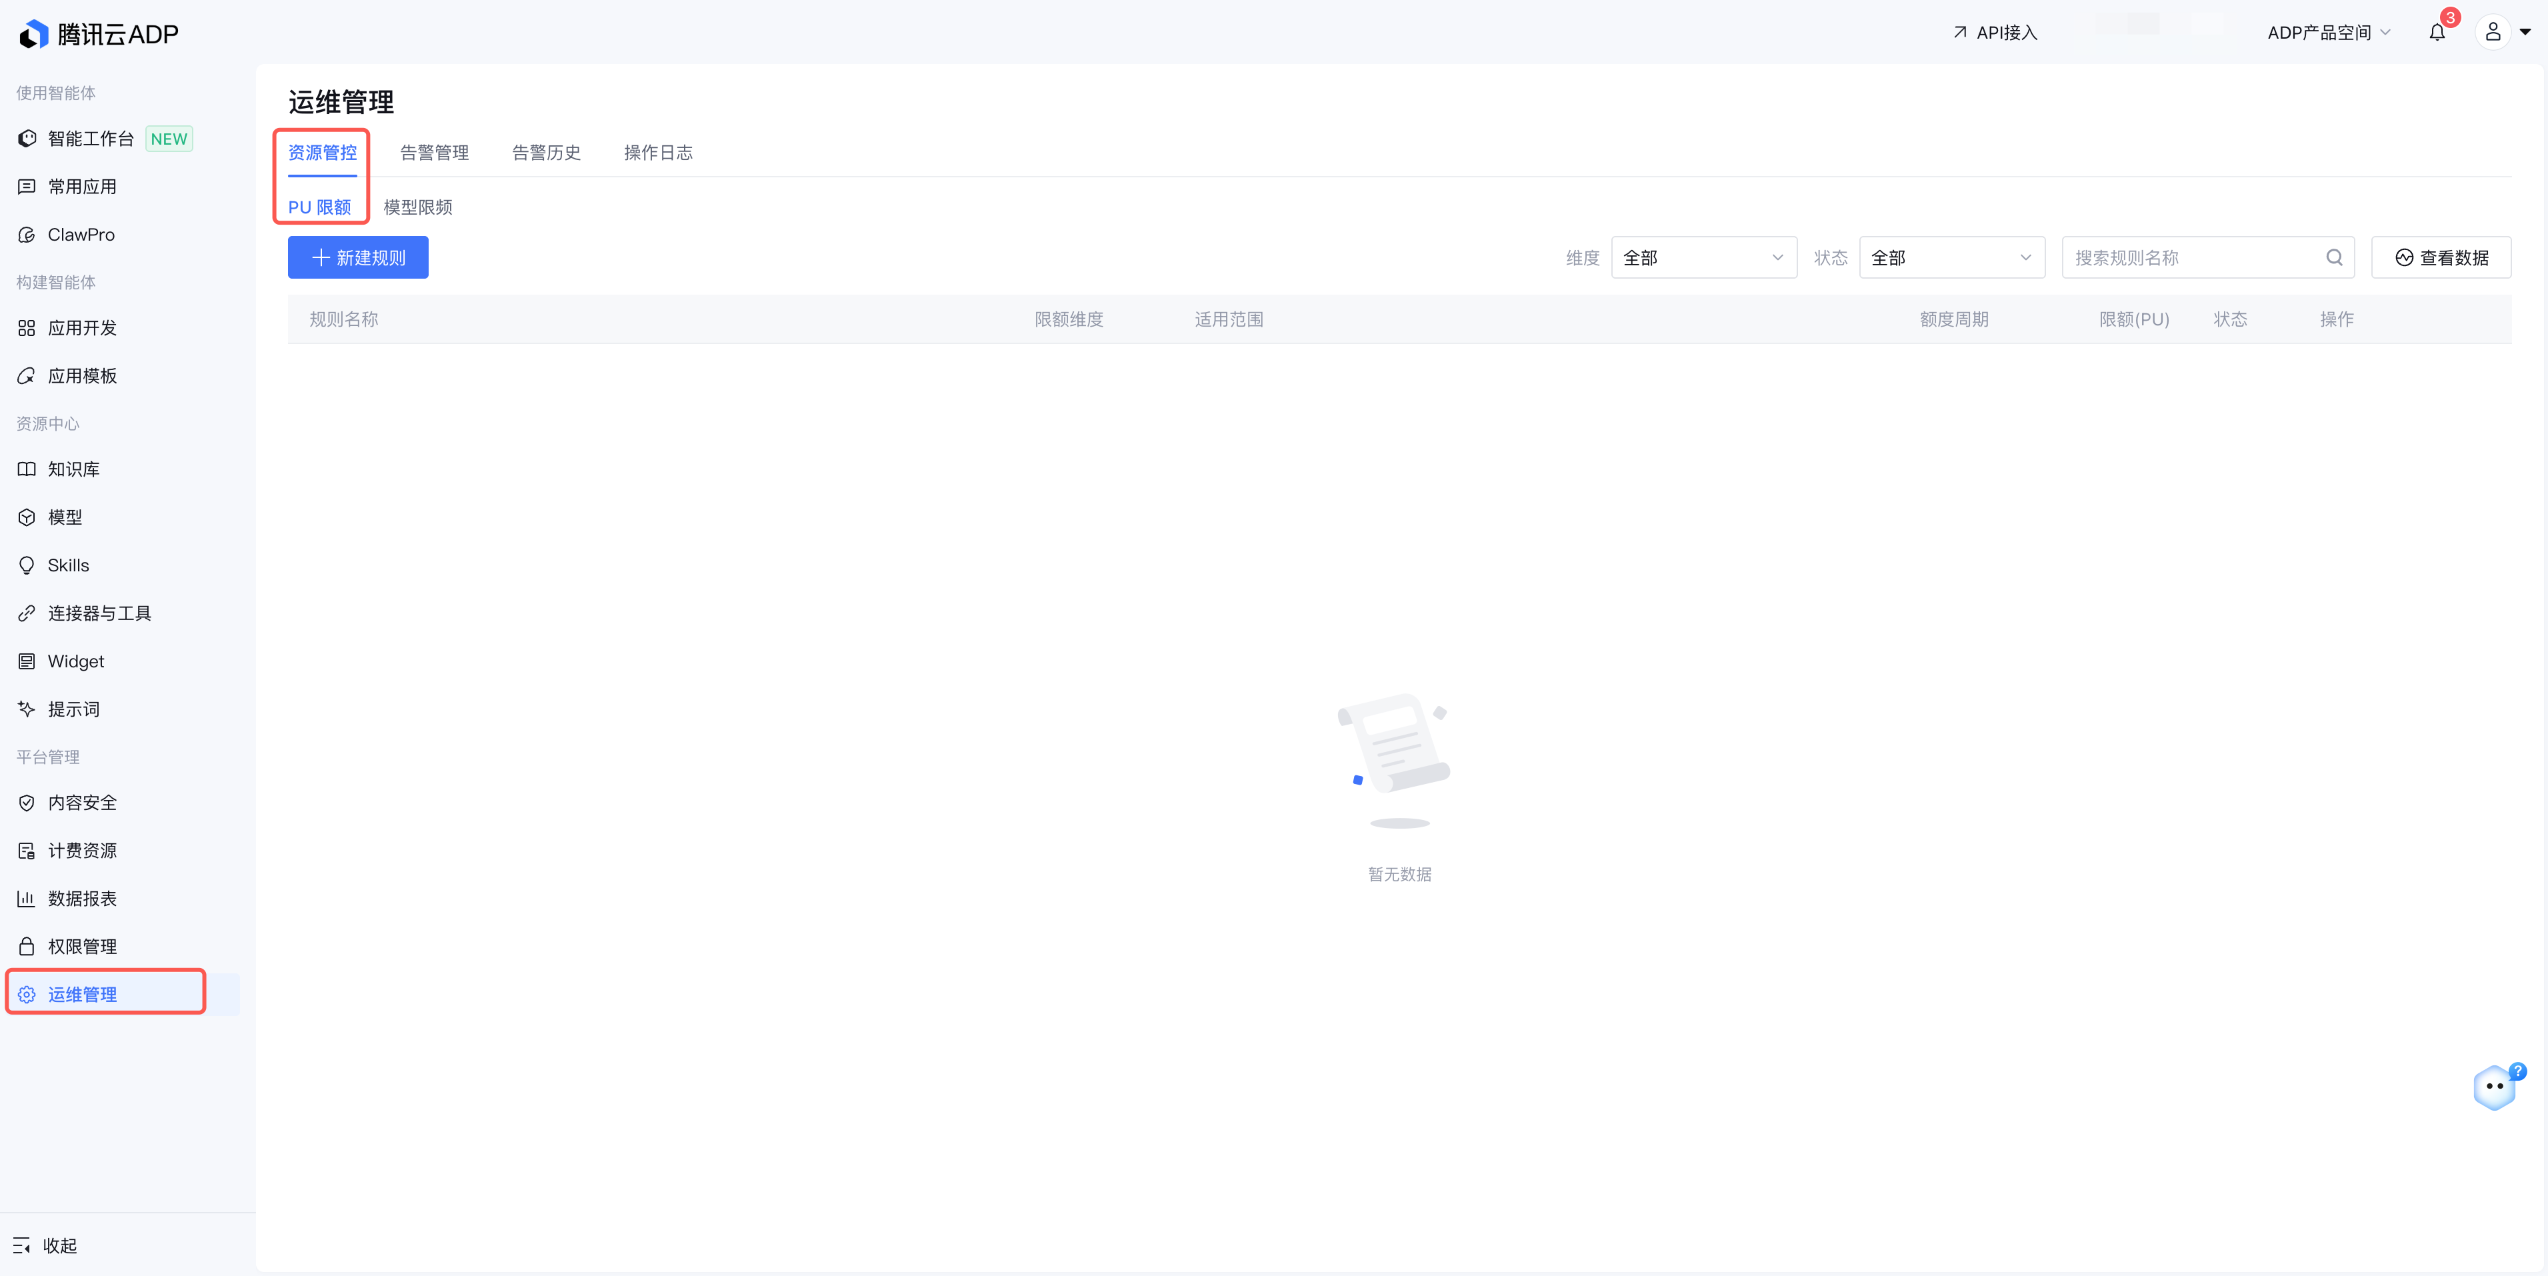
Task: Click the 应用开发 grid icon
Action: coord(27,329)
